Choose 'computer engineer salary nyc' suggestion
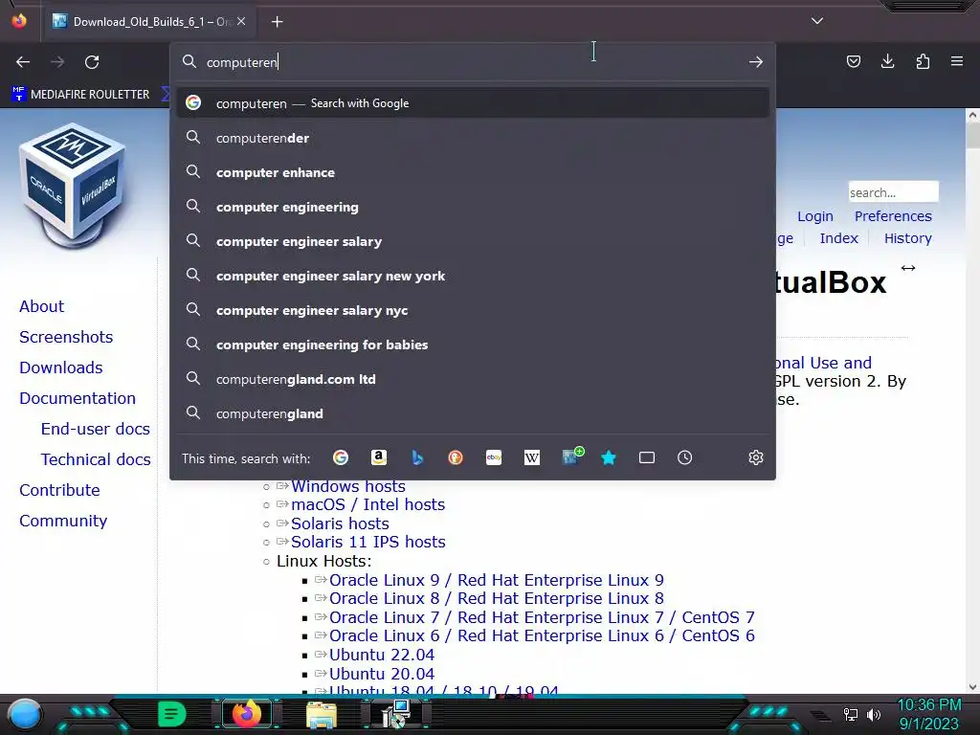This screenshot has height=735, width=980. point(473,310)
